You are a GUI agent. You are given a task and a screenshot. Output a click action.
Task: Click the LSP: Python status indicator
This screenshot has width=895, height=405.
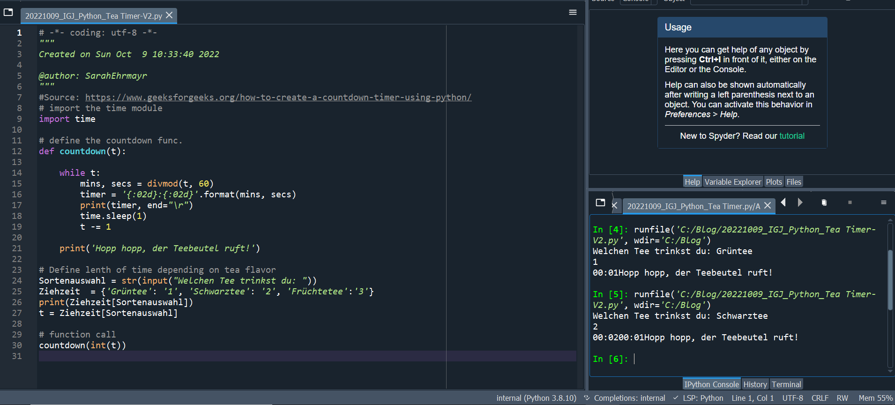click(702, 398)
